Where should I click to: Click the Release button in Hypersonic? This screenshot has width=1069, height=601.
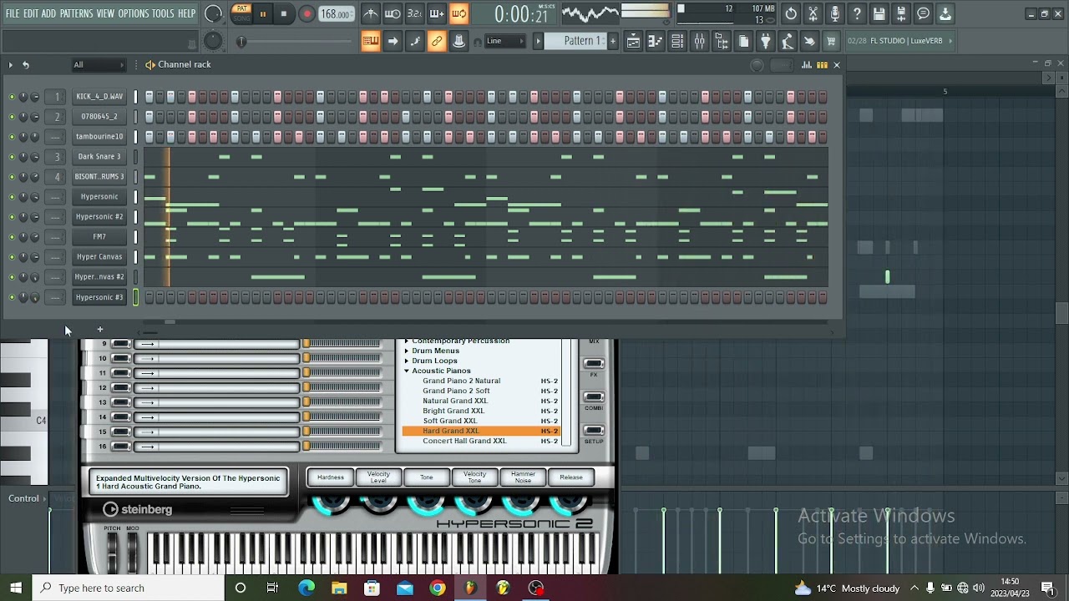pos(571,477)
